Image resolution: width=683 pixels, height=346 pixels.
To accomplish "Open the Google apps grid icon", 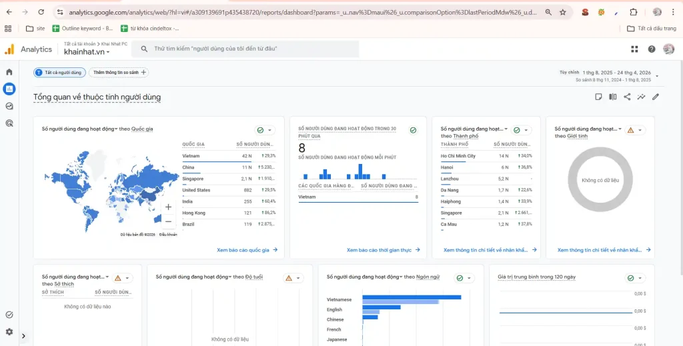I will (x=634, y=49).
